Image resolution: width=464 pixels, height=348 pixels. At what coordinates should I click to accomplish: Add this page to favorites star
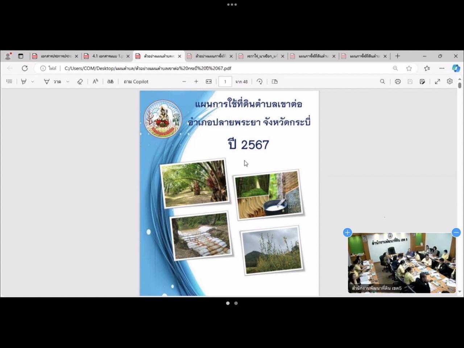click(x=409, y=68)
